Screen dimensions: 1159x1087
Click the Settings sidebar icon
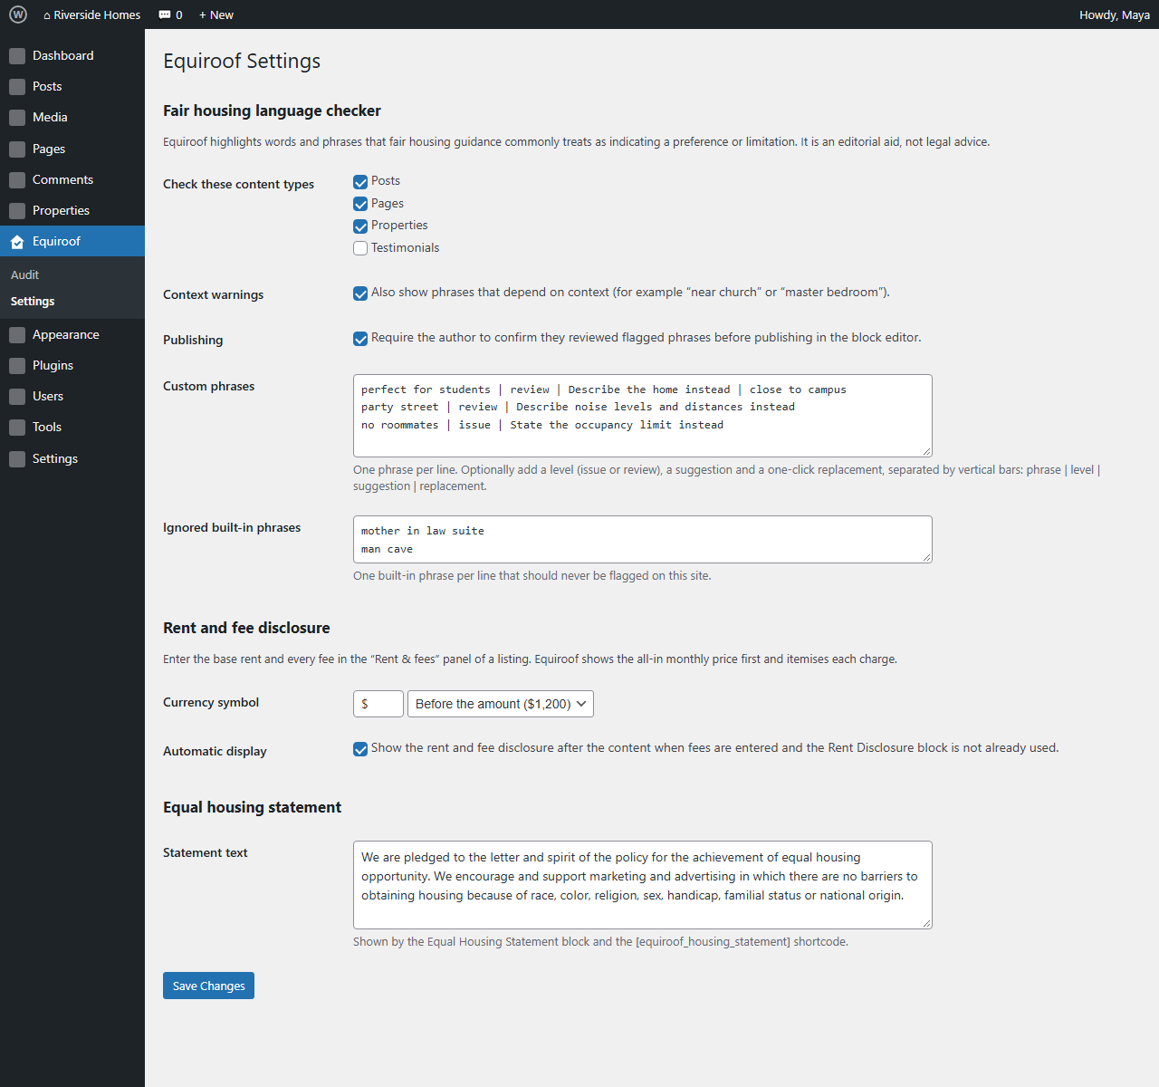click(x=17, y=459)
